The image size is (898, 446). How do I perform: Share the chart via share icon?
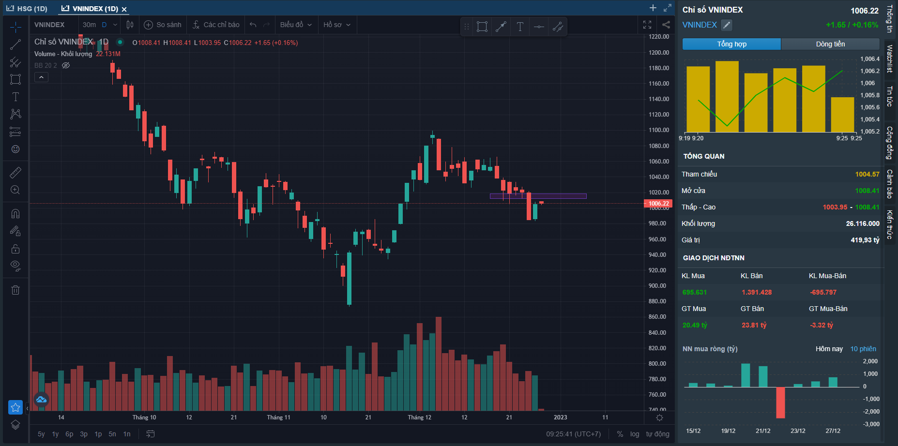(x=666, y=25)
